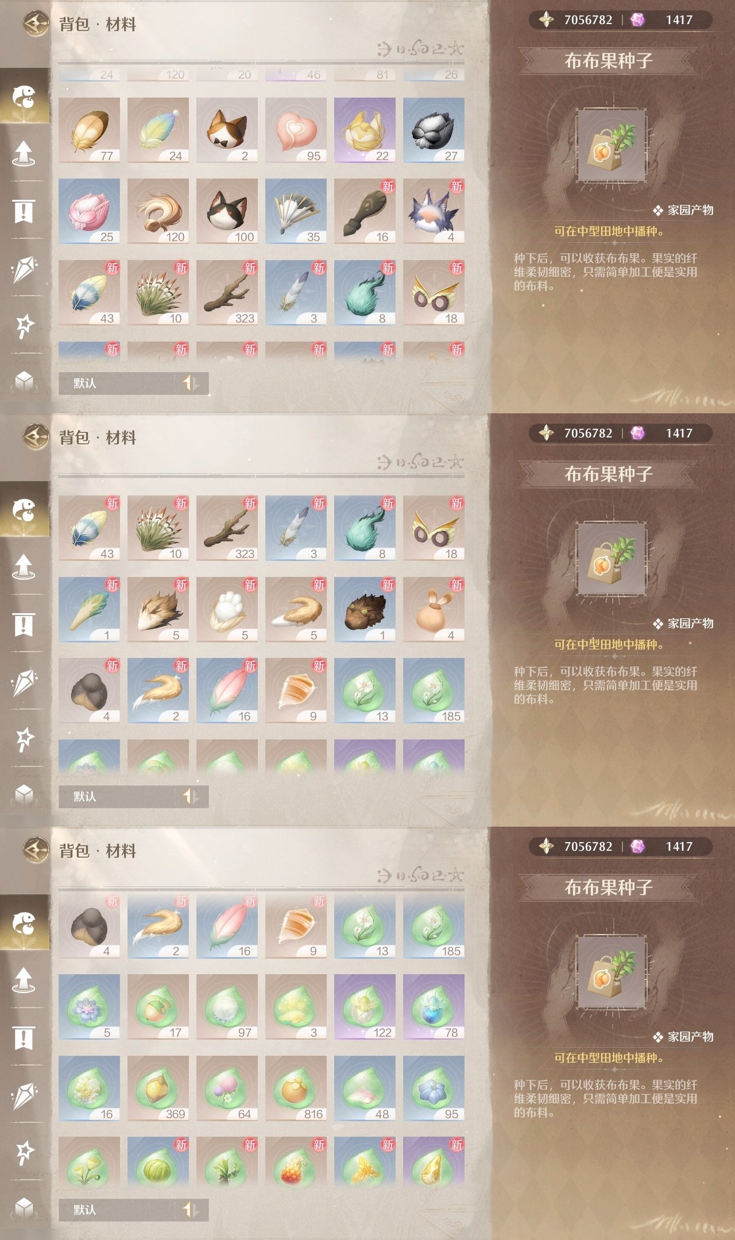Choose the purple flower seed with count 64

click(227, 1088)
